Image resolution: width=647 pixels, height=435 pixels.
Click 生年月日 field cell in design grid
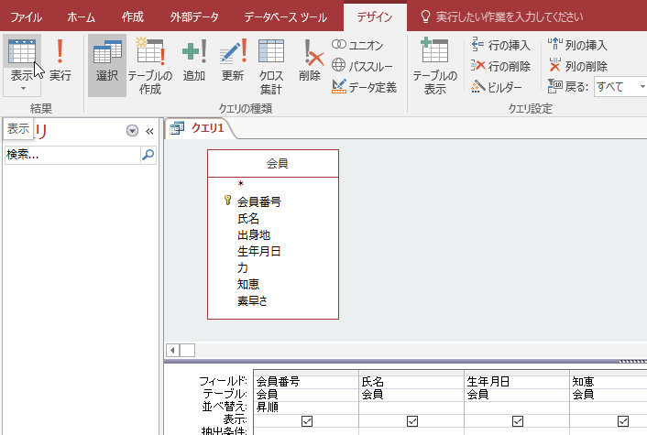[x=517, y=381]
